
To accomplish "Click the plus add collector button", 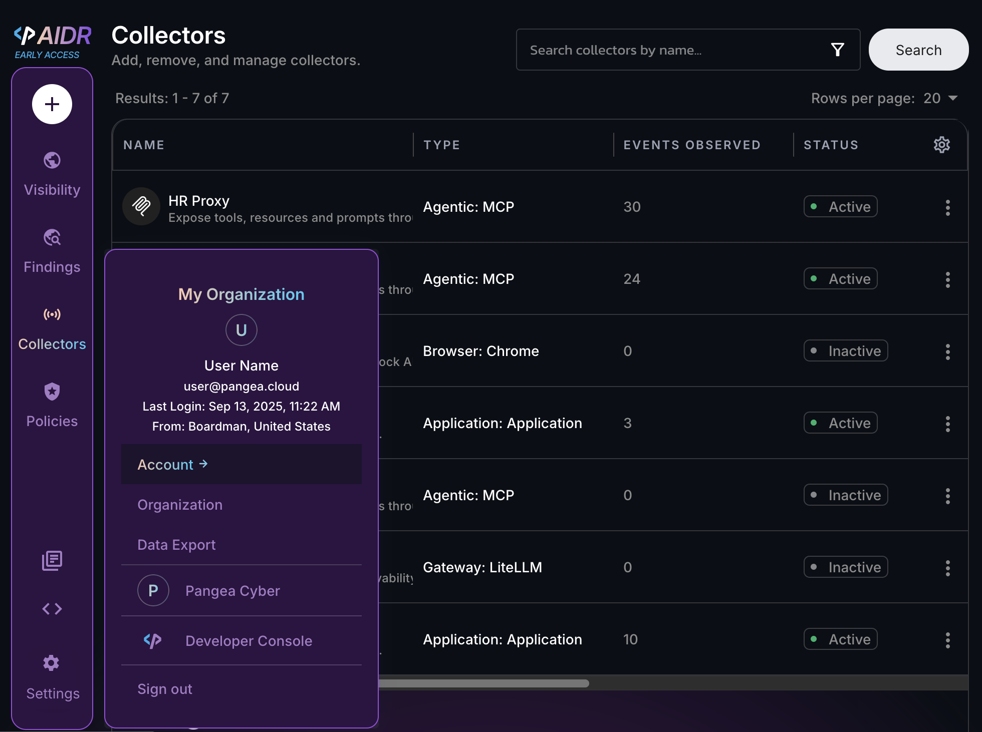I will click(52, 104).
